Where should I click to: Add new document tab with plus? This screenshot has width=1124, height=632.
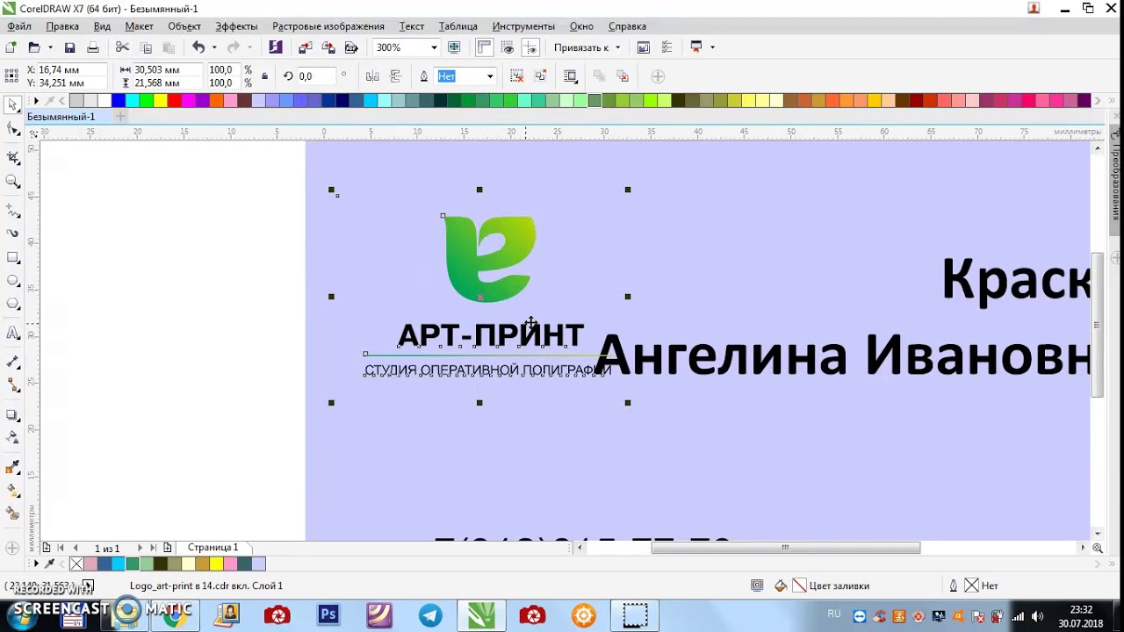pos(120,117)
